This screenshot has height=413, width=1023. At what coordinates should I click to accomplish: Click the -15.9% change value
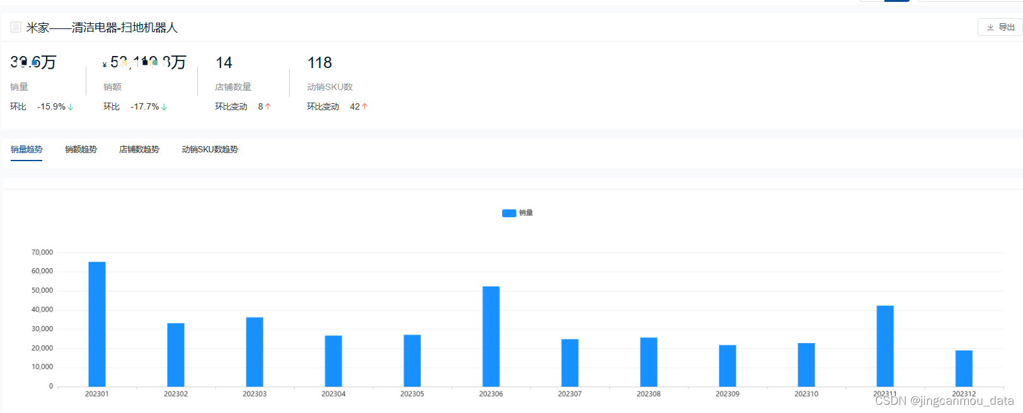(x=51, y=106)
